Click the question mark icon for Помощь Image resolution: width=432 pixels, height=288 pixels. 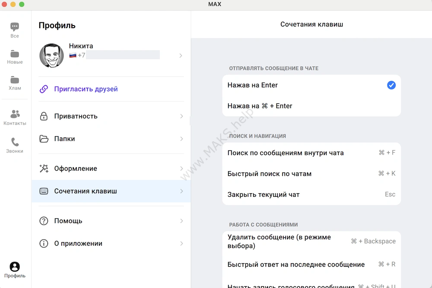44,221
